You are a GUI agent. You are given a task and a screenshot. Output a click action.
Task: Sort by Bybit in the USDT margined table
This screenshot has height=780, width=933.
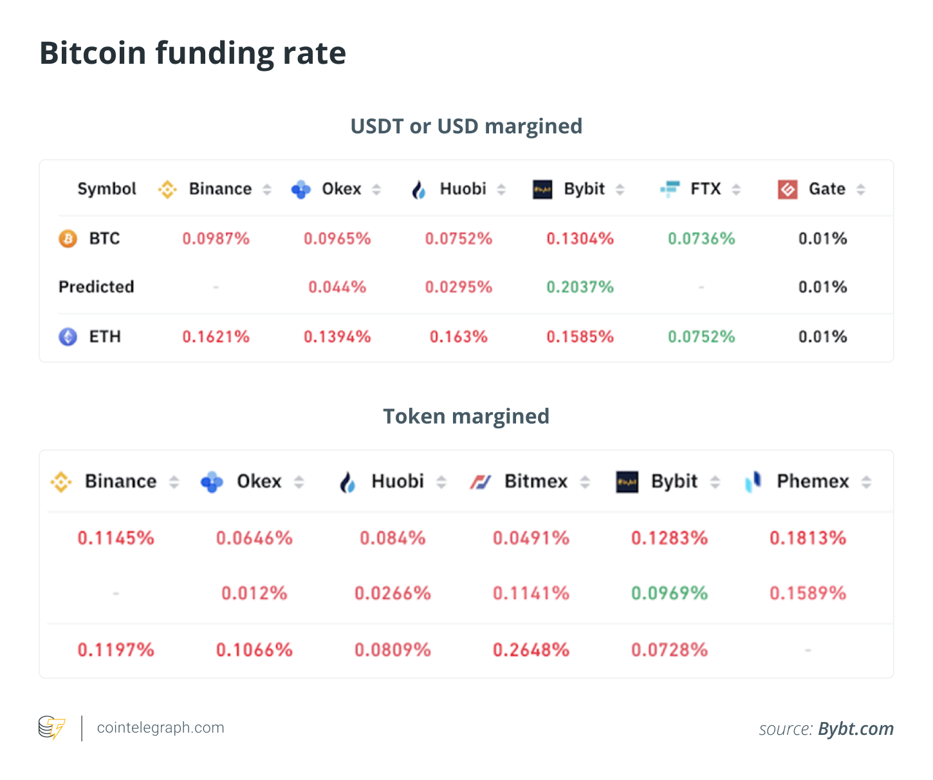point(620,189)
